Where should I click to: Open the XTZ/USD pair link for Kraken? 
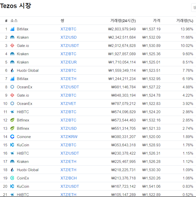(x=69, y=37)
